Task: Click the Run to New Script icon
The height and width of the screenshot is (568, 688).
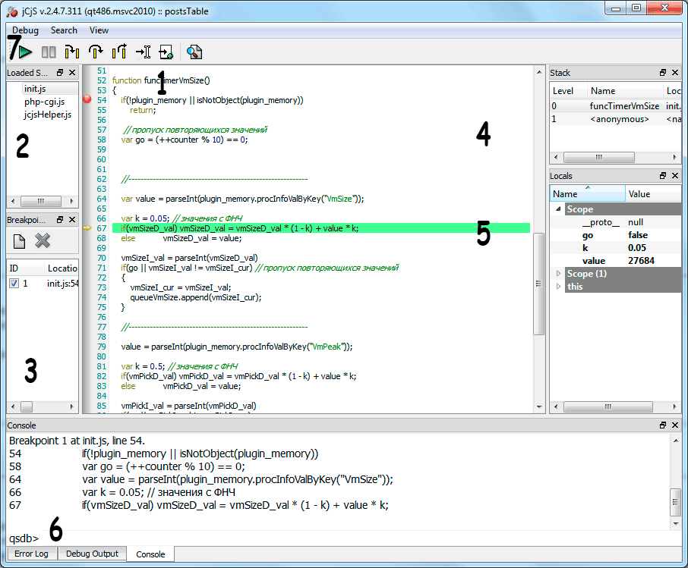Action: point(166,52)
